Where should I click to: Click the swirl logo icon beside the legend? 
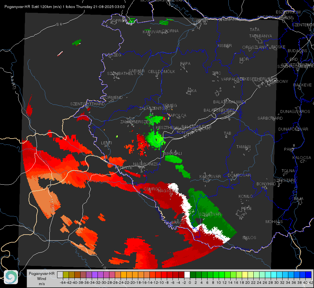coord(11,277)
